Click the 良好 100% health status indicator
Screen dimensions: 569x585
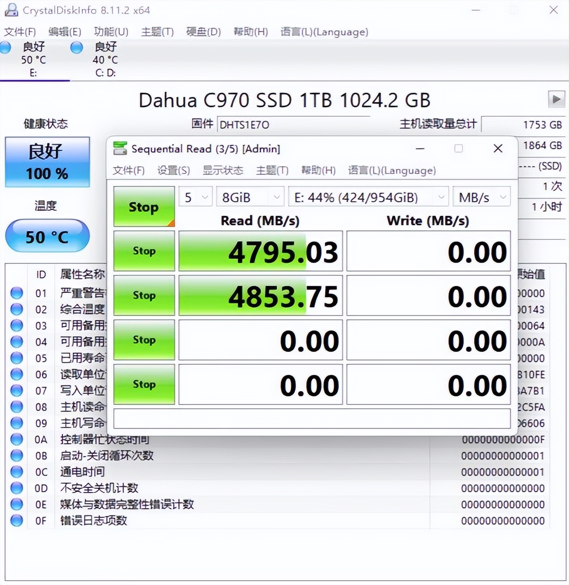pyautogui.click(x=47, y=161)
